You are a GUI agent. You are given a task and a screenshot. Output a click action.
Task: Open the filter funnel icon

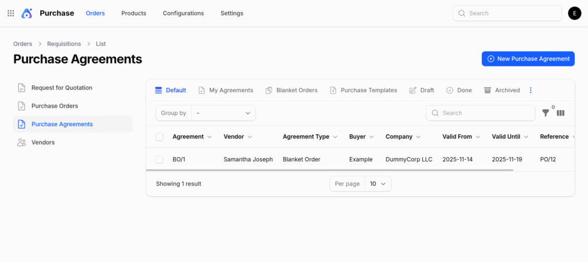[546, 114]
